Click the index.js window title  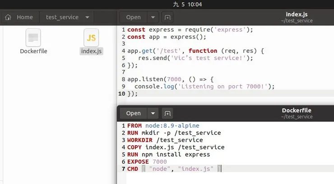coord(297,14)
